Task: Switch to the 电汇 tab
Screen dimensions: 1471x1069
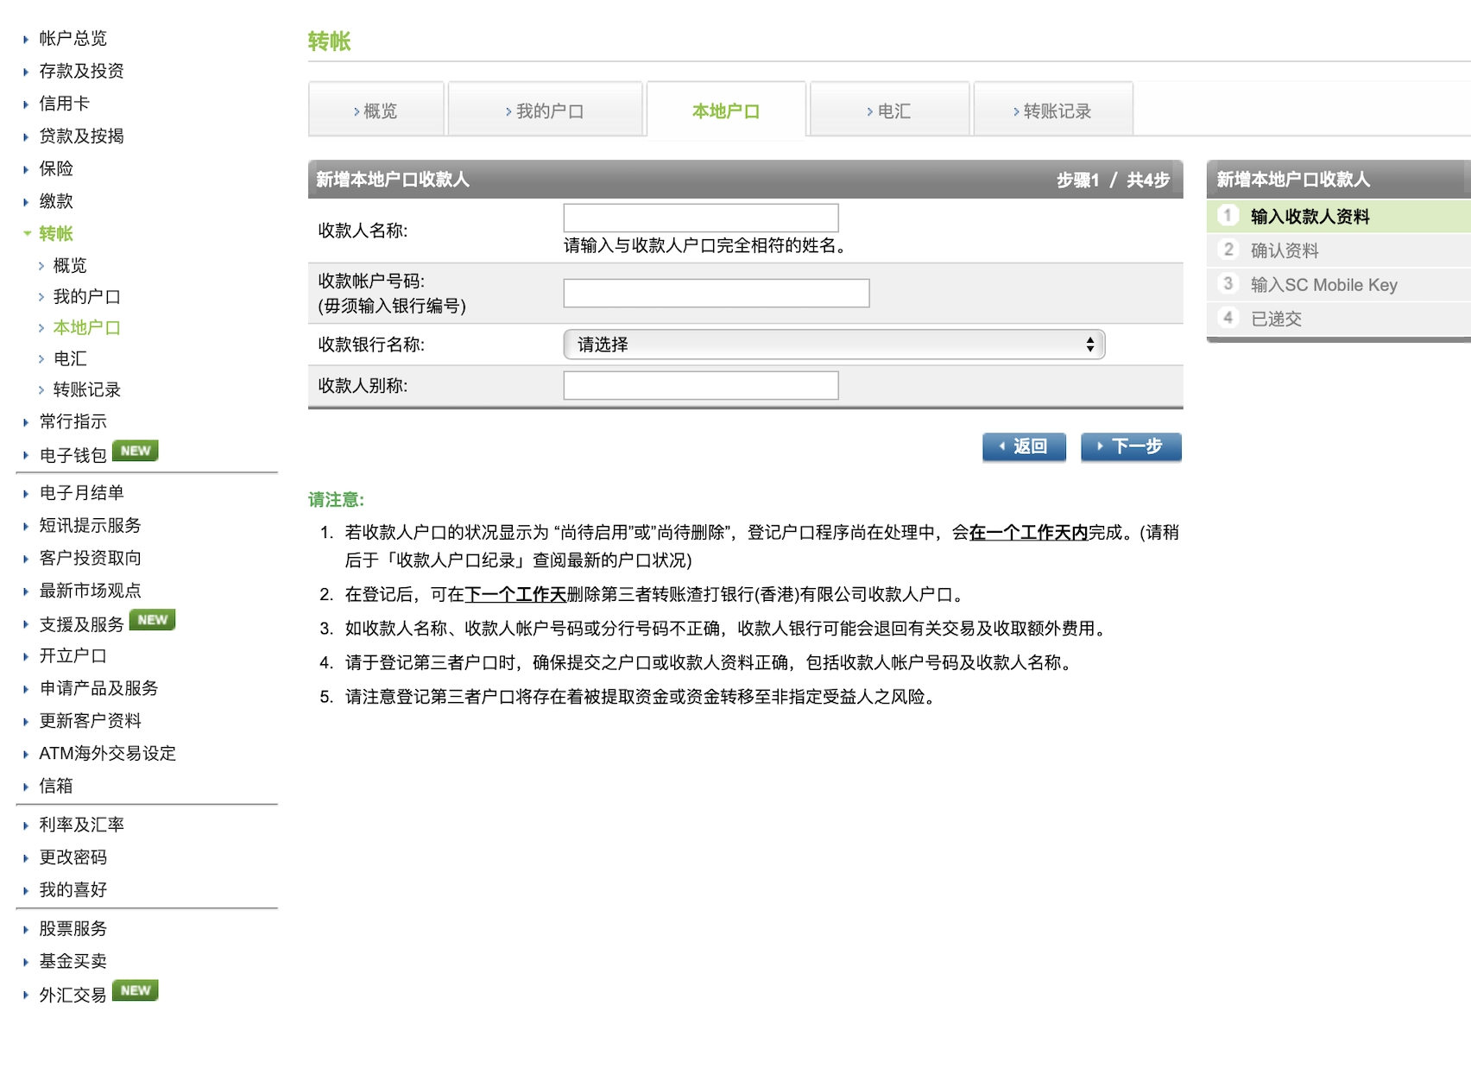Action: [889, 111]
